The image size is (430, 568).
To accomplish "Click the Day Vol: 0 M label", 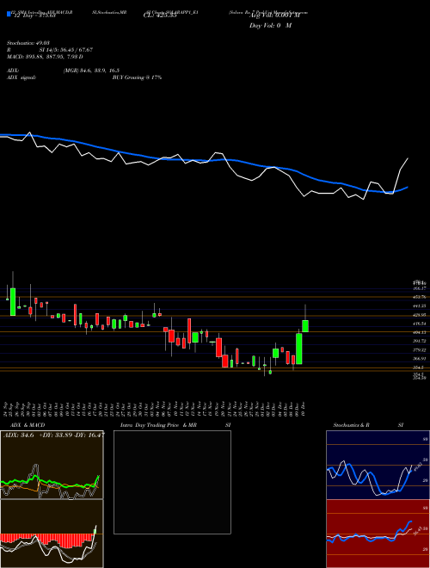I will coord(270,26).
